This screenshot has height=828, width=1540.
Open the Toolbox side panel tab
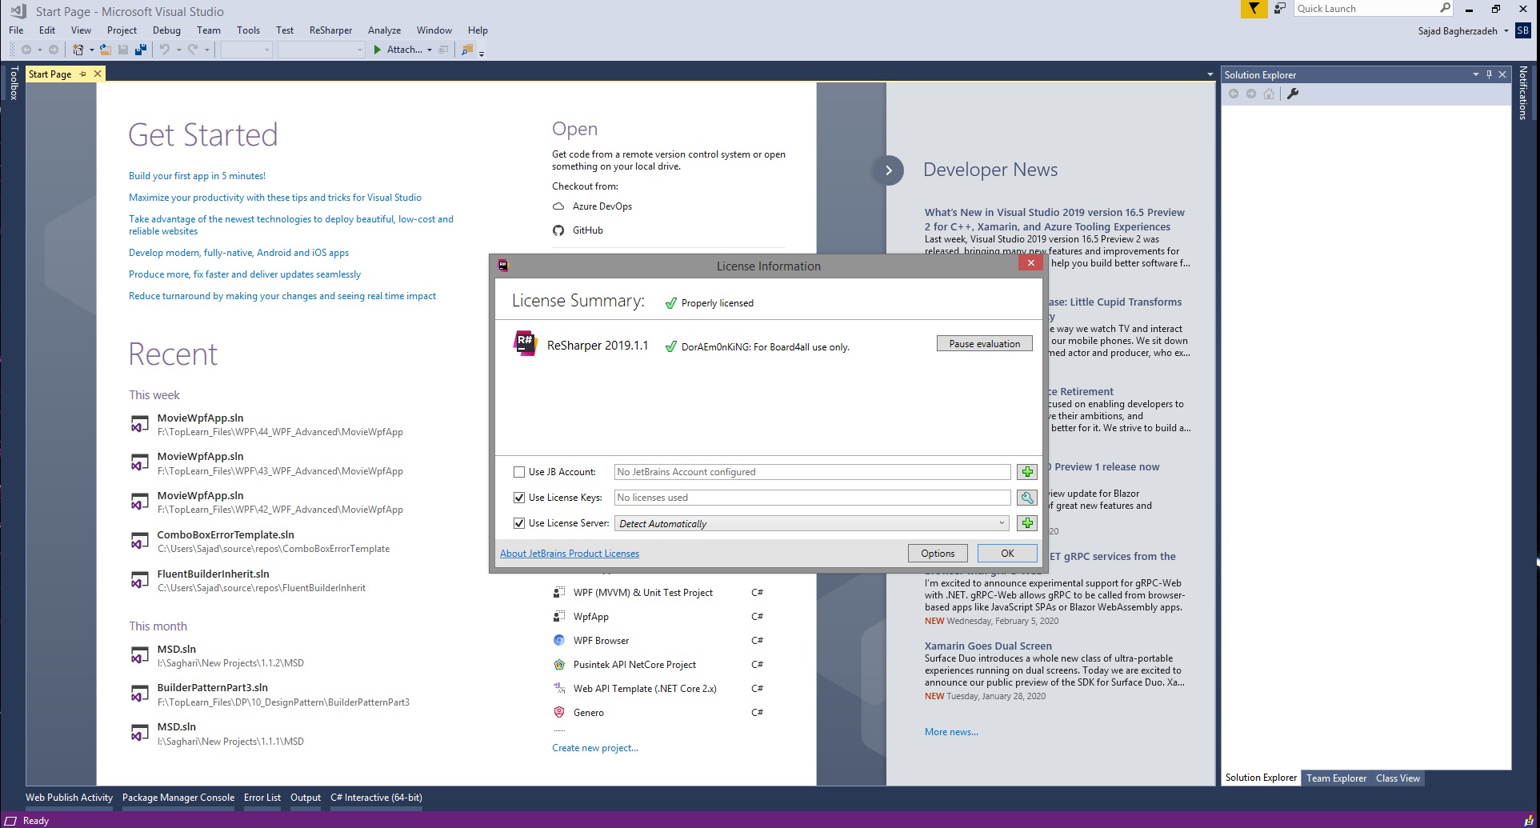click(14, 82)
